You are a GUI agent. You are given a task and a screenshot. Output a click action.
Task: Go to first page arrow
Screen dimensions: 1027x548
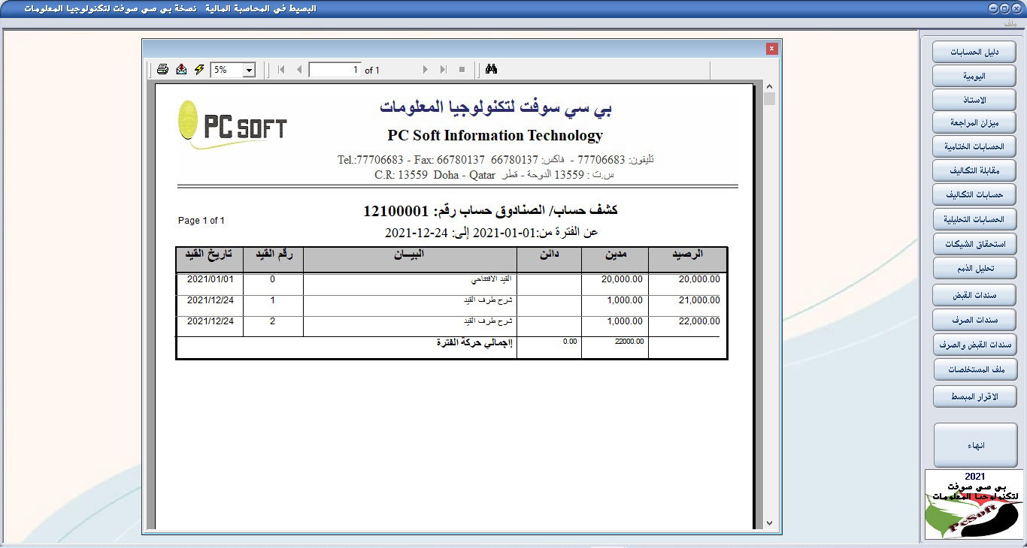coord(281,70)
